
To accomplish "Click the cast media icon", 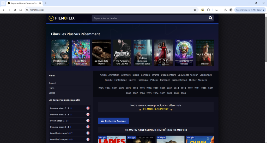I will pos(217,10).
